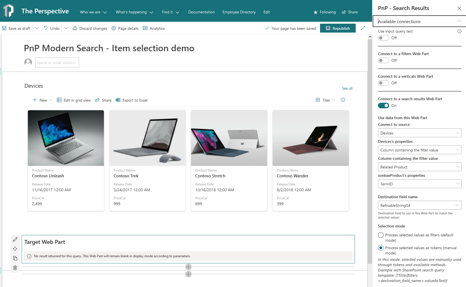Image resolution: width=466 pixels, height=287 pixels.
Task: Click the Republish button
Action: (x=338, y=28)
